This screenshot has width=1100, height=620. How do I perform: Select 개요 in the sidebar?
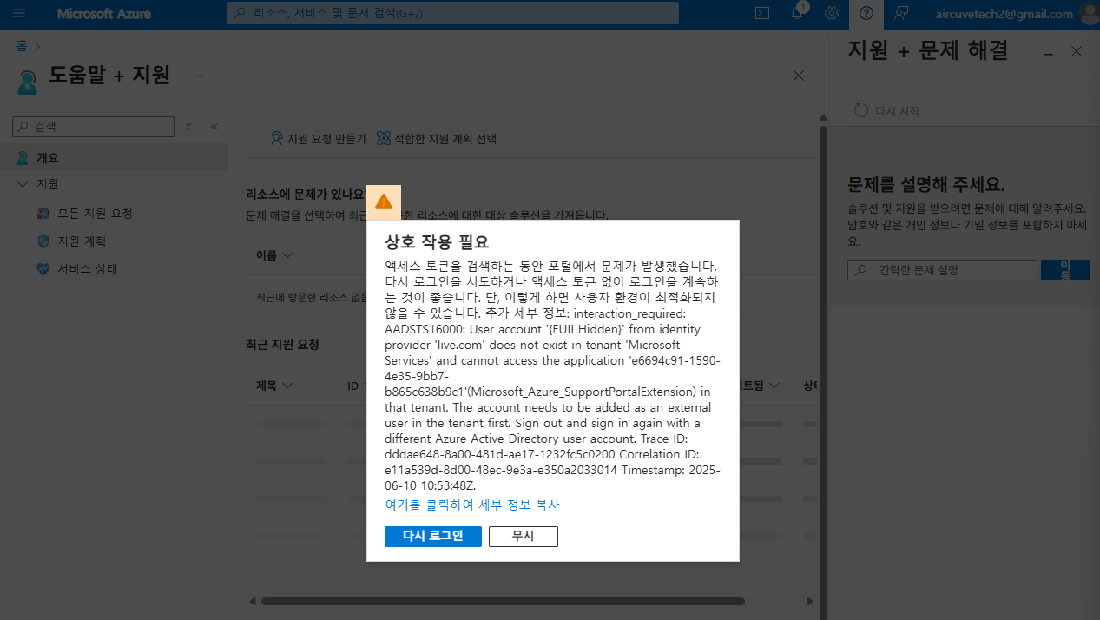click(x=114, y=158)
